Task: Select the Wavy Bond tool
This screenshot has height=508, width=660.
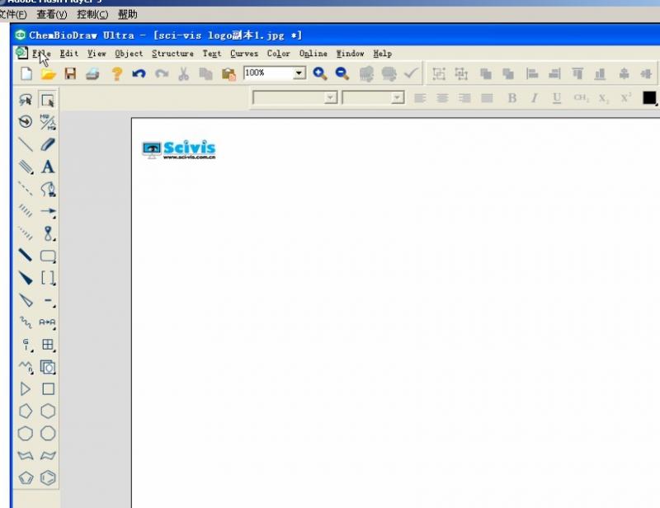Action: click(x=26, y=322)
